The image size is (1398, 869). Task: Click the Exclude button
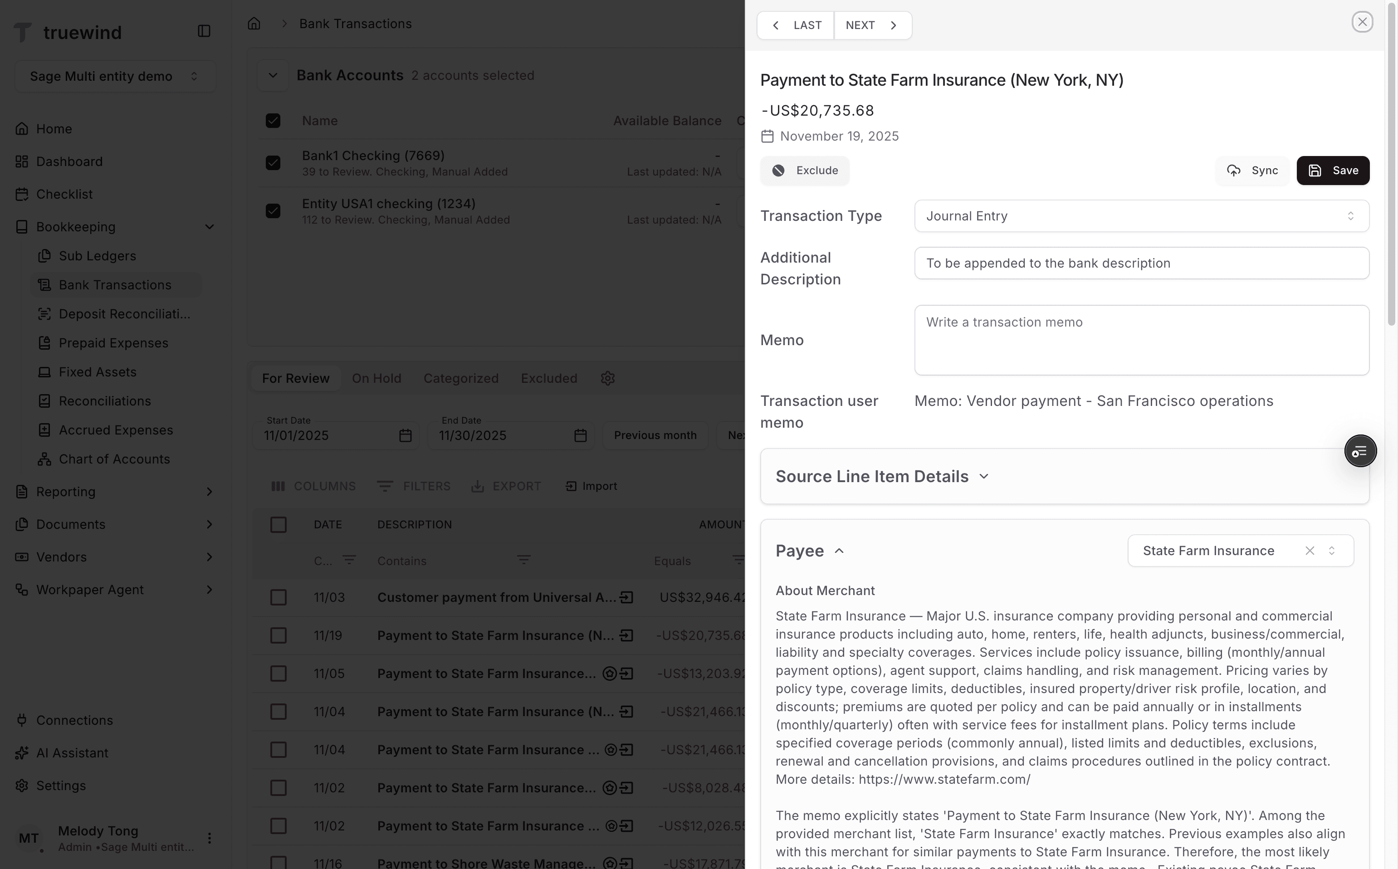804,171
